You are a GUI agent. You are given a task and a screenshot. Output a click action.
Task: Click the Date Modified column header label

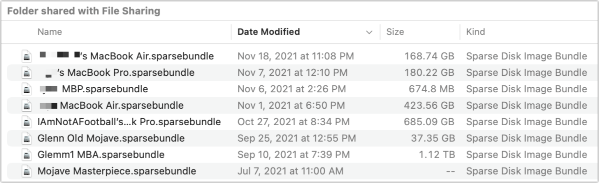[268, 31]
